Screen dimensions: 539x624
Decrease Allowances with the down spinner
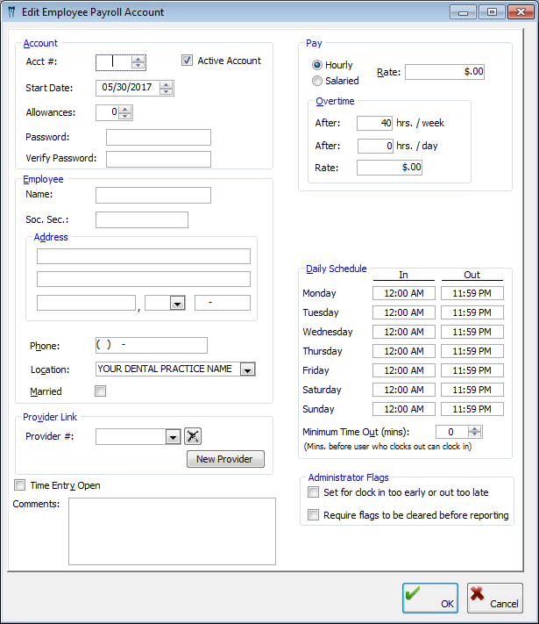[124, 116]
